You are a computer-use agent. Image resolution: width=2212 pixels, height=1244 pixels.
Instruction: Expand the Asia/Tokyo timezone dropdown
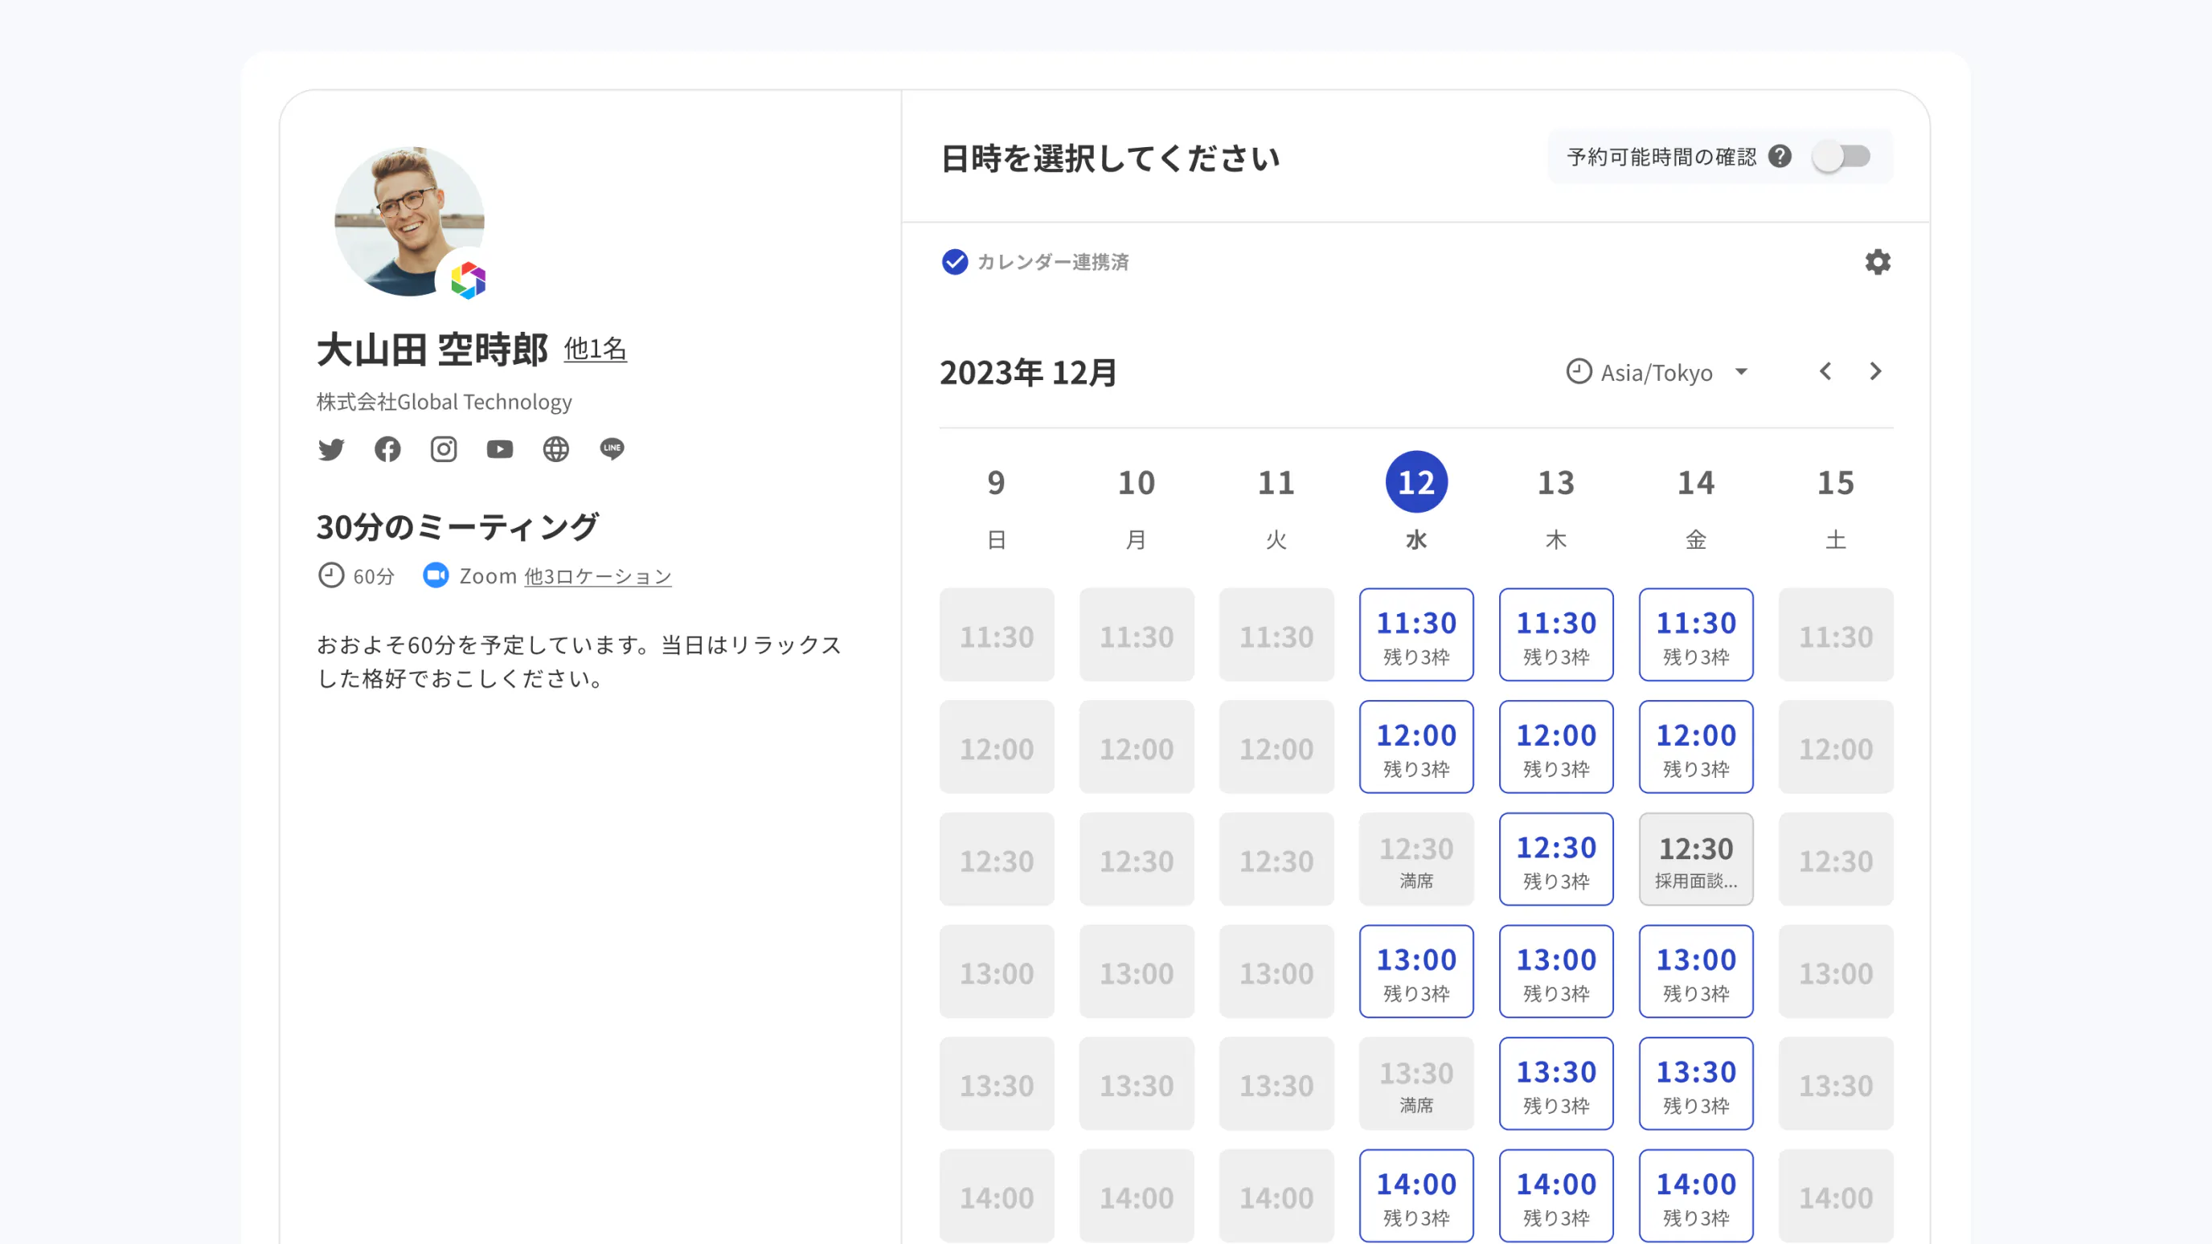(1657, 373)
